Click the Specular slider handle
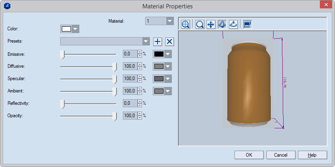This screenshot has width=335, height=167. [115, 79]
